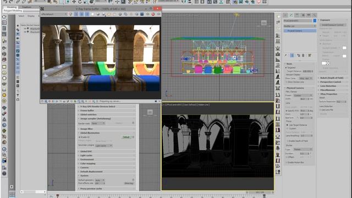The image size is (352, 198).
Task: Open the Film/Sensor Preset dropdown
Action: coord(303,95)
